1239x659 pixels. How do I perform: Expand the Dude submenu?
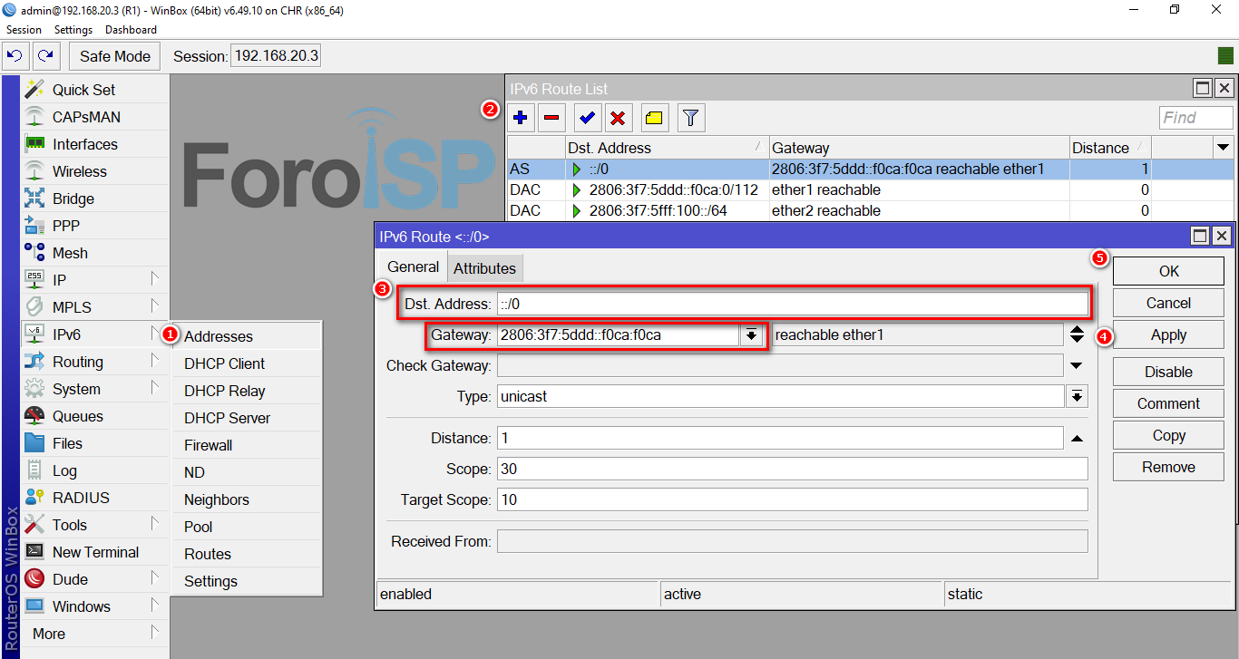(x=95, y=579)
